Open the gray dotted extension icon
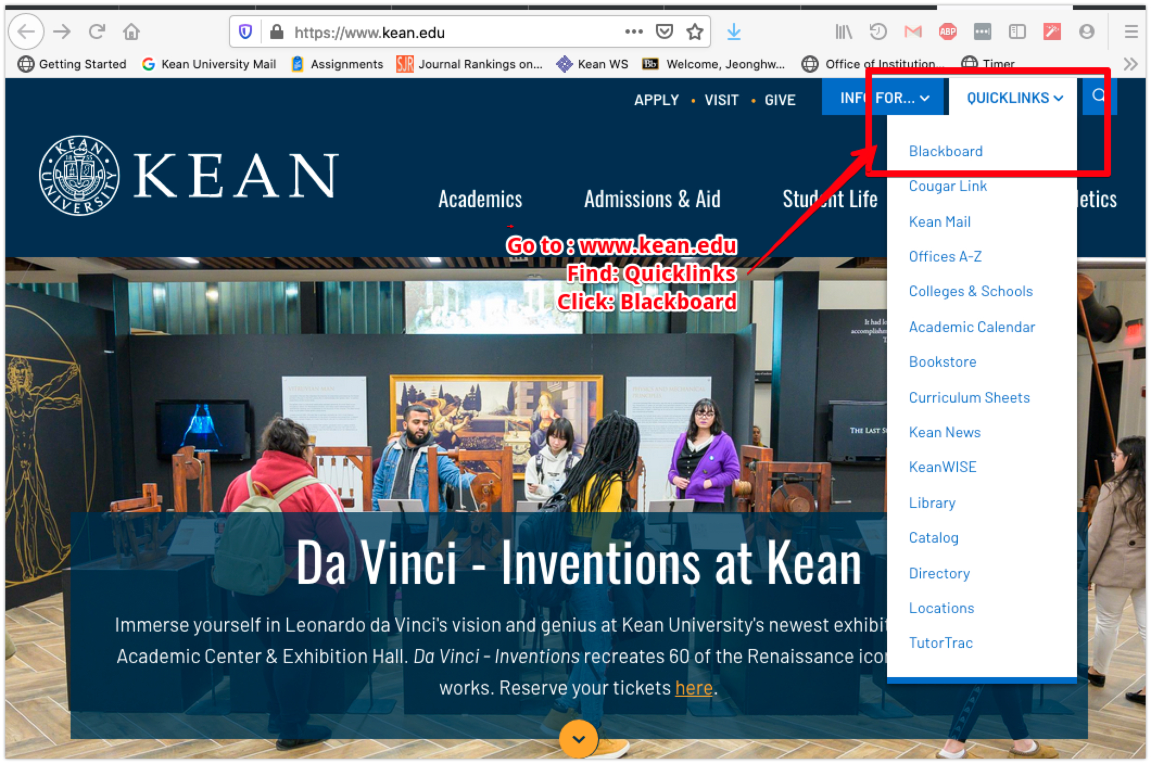The height and width of the screenshot is (764, 1151). click(x=983, y=32)
